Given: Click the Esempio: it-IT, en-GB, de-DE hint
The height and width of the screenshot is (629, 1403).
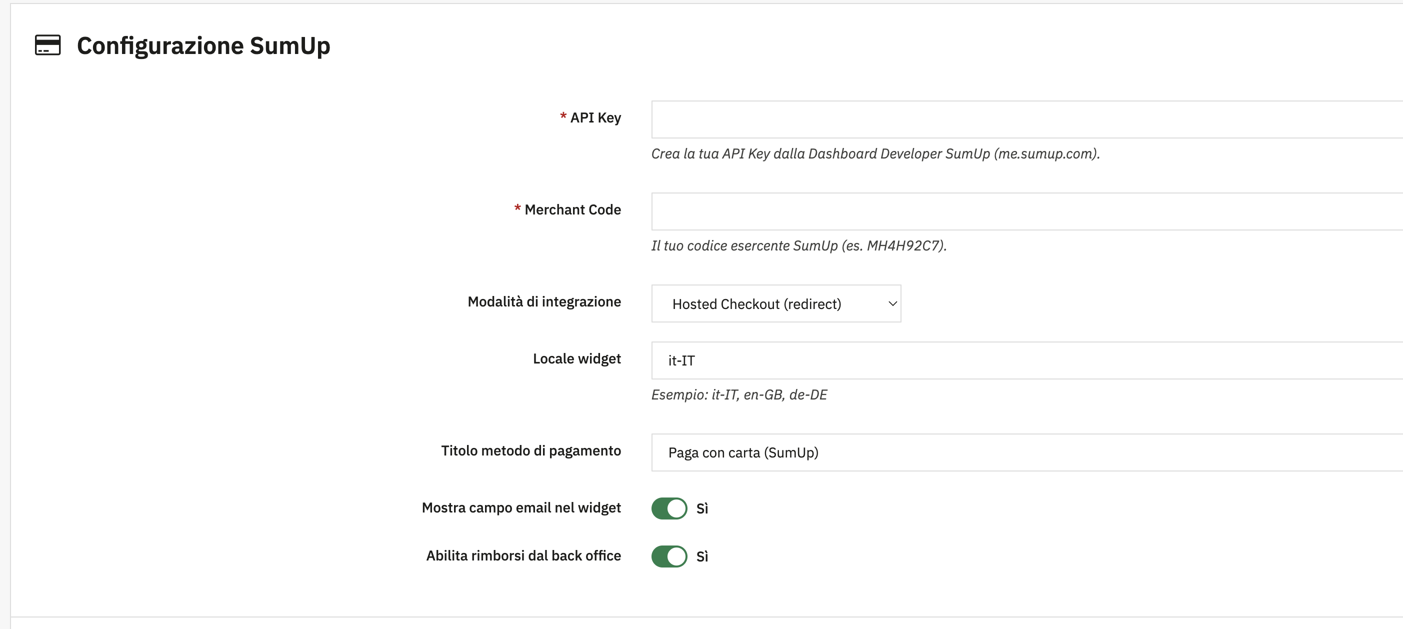Looking at the screenshot, I should [x=739, y=394].
